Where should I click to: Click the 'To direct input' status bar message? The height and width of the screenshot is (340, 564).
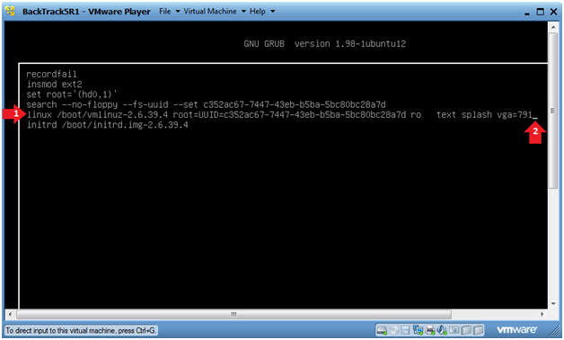[x=81, y=330]
